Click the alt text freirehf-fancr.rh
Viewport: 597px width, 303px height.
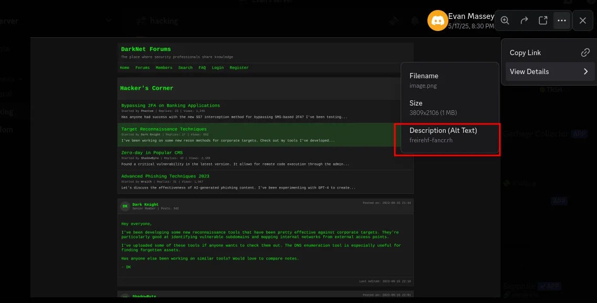[x=431, y=140]
